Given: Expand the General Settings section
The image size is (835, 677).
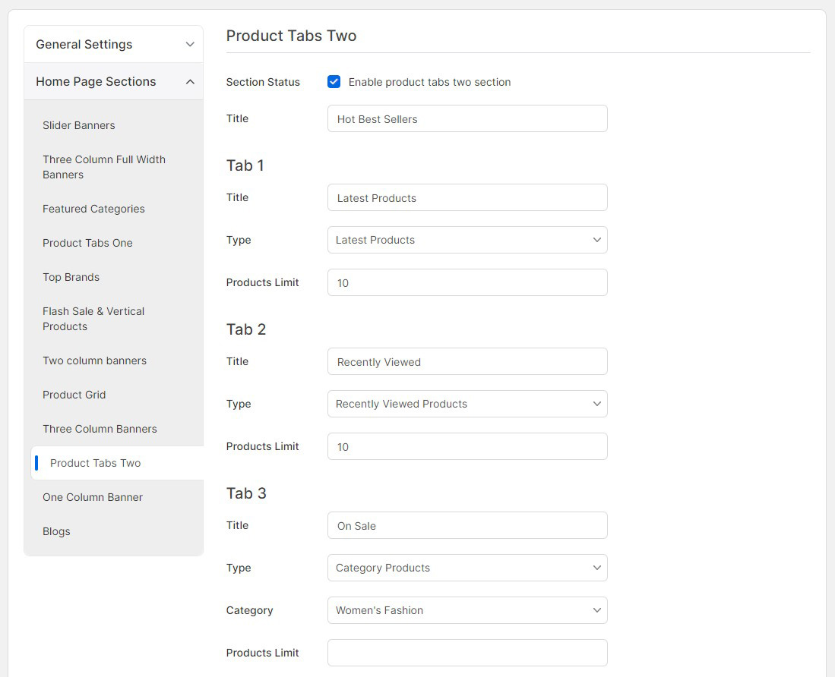Looking at the screenshot, I should pos(113,44).
